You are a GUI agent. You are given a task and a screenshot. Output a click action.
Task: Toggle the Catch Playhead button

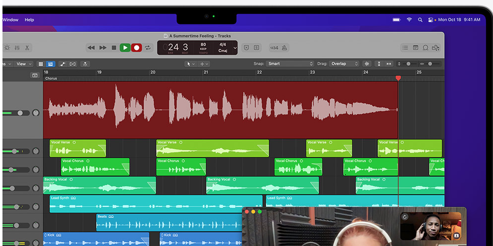[85, 64]
